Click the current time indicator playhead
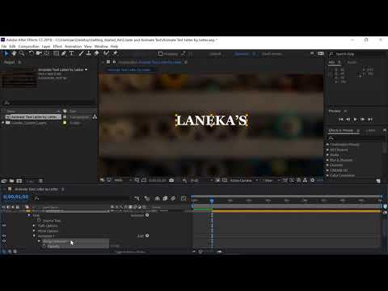The width and height of the screenshot is (388, 291). pos(212,200)
